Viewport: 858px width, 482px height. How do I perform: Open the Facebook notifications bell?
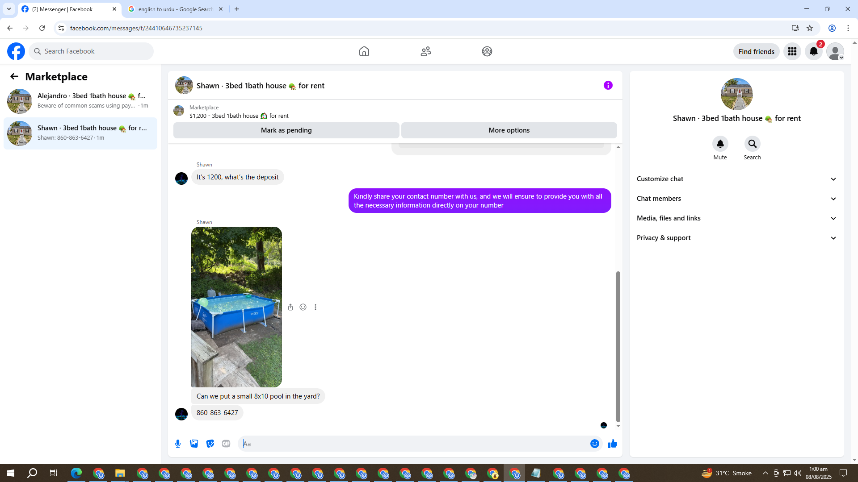click(813, 51)
